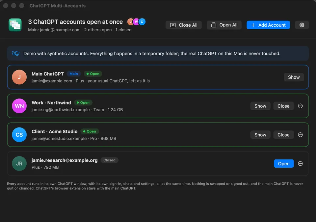Viewport: 316px width, 222px height.
Task: Select the Work · Northwind account name
Action: tap(51, 103)
